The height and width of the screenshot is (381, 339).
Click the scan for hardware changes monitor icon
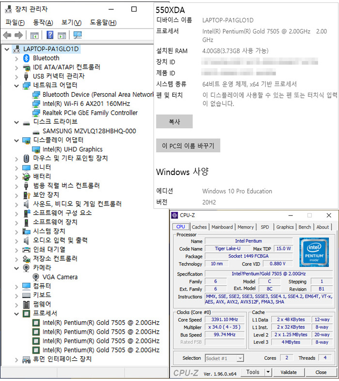(x=77, y=35)
